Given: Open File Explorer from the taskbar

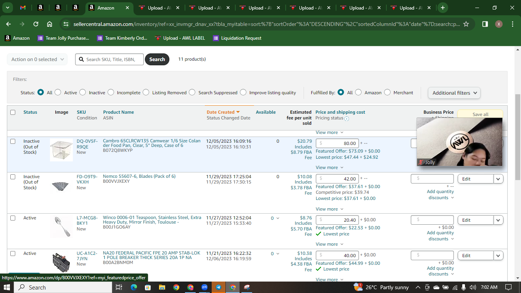Looking at the screenshot, I should click(x=162, y=287).
